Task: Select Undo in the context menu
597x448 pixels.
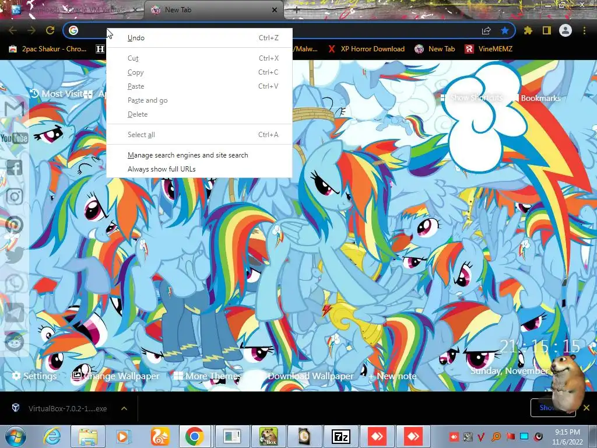Action: pos(199,38)
